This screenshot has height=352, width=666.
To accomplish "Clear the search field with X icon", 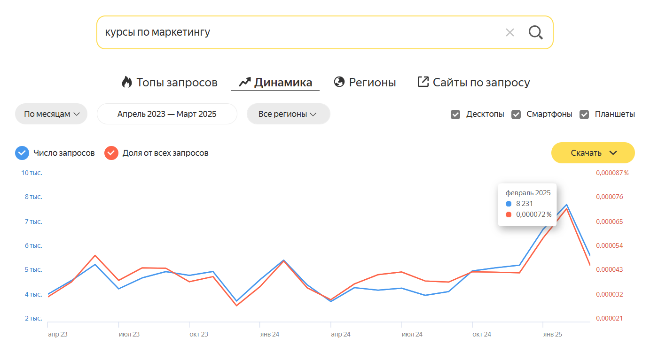I will [x=510, y=32].
